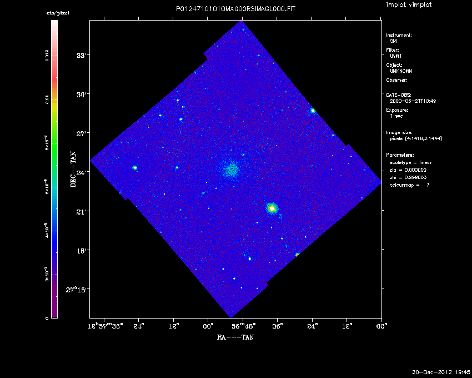
Task: Click the 'Image size:' label
Action: click(x=399, y=133)
